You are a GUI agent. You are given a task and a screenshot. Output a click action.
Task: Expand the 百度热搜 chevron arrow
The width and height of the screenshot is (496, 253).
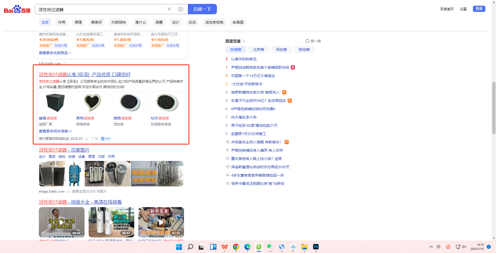pos(244,41)
